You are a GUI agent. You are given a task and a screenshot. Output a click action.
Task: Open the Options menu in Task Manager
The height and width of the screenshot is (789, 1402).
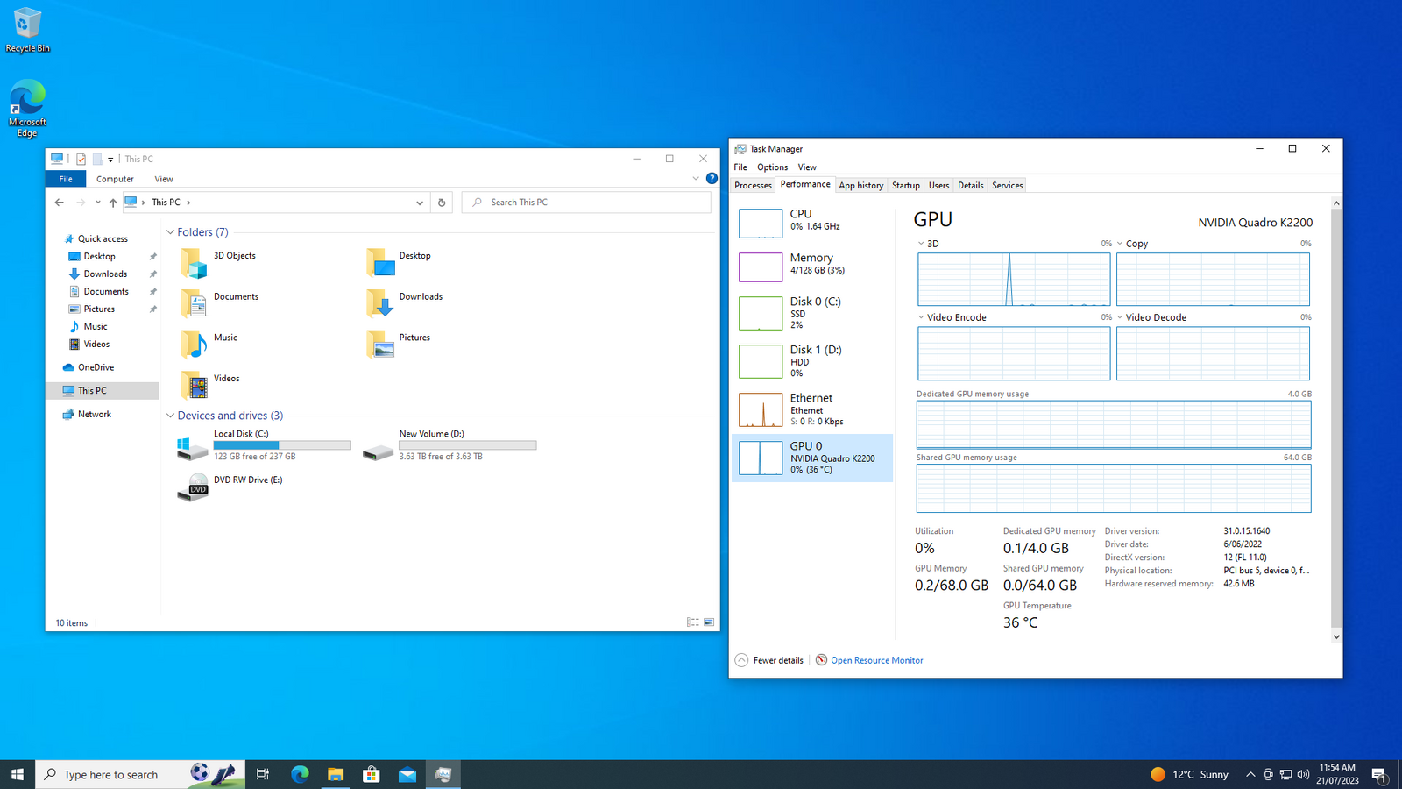[772, 167]
